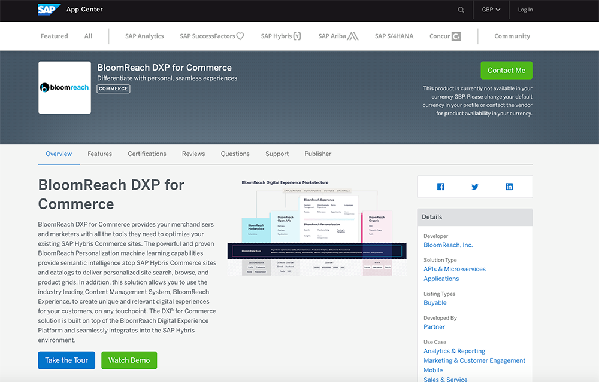This screenshot has width=599, height=382.
Task: Click APIs & Micro-services link
Action: coord(455,269)
